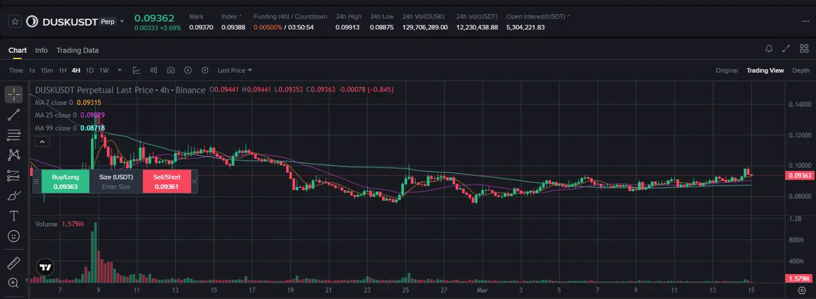
Task: Switch to the Trading View chart
Action: [765, 70]
